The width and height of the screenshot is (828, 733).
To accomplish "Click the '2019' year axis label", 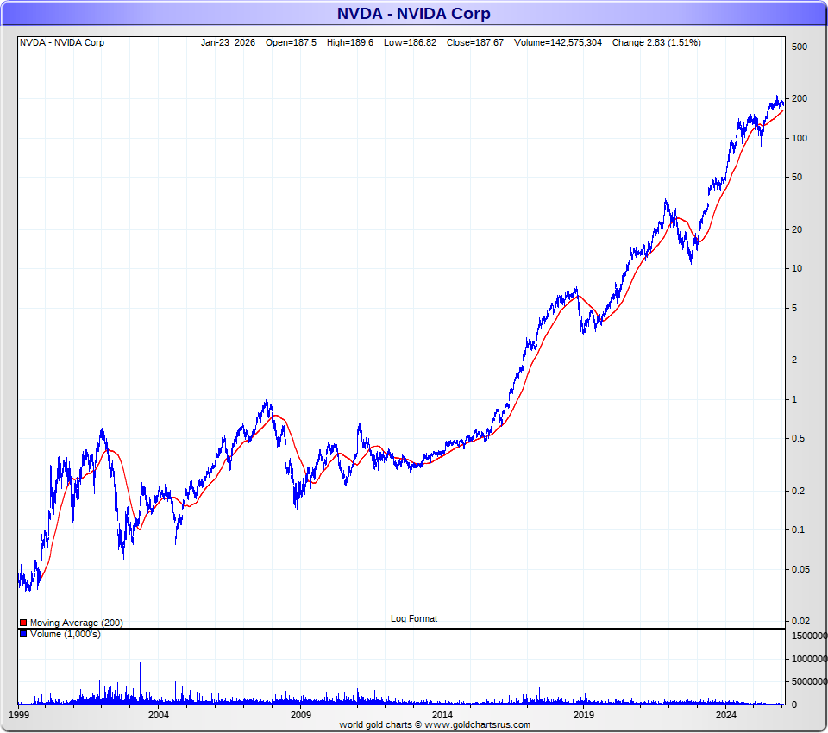I will click(x=584, y=715).
